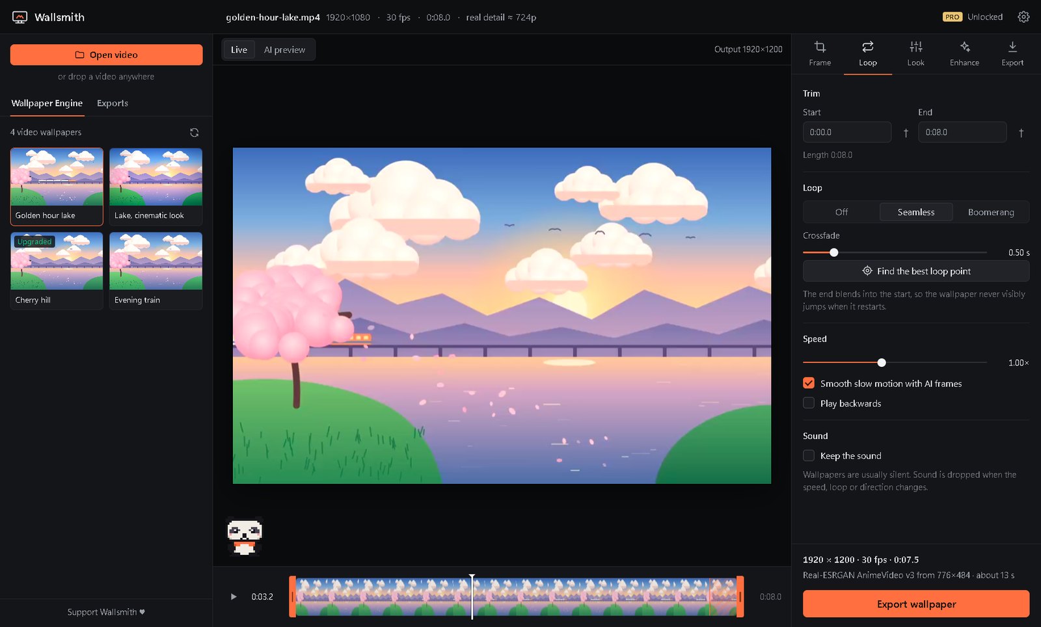
Task: Enable Smooth slow motion with AI frames
Action: pos(809,383)
